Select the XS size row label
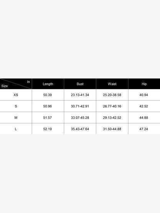This screenshot has height=213, width=160. [x=16, y=95]
